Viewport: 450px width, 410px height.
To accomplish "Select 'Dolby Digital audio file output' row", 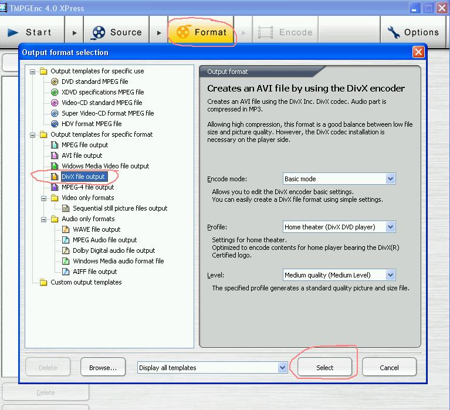I will [x=114, y=251].
